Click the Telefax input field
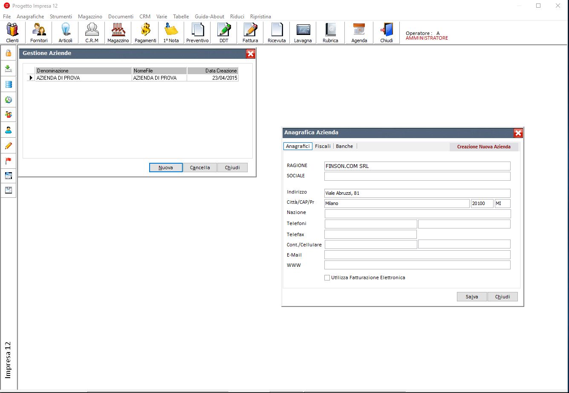The height and width of the screenshot is (393, 569). click(370, 234)
